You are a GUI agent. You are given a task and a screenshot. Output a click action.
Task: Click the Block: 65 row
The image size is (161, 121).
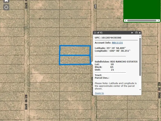point(104,67)
